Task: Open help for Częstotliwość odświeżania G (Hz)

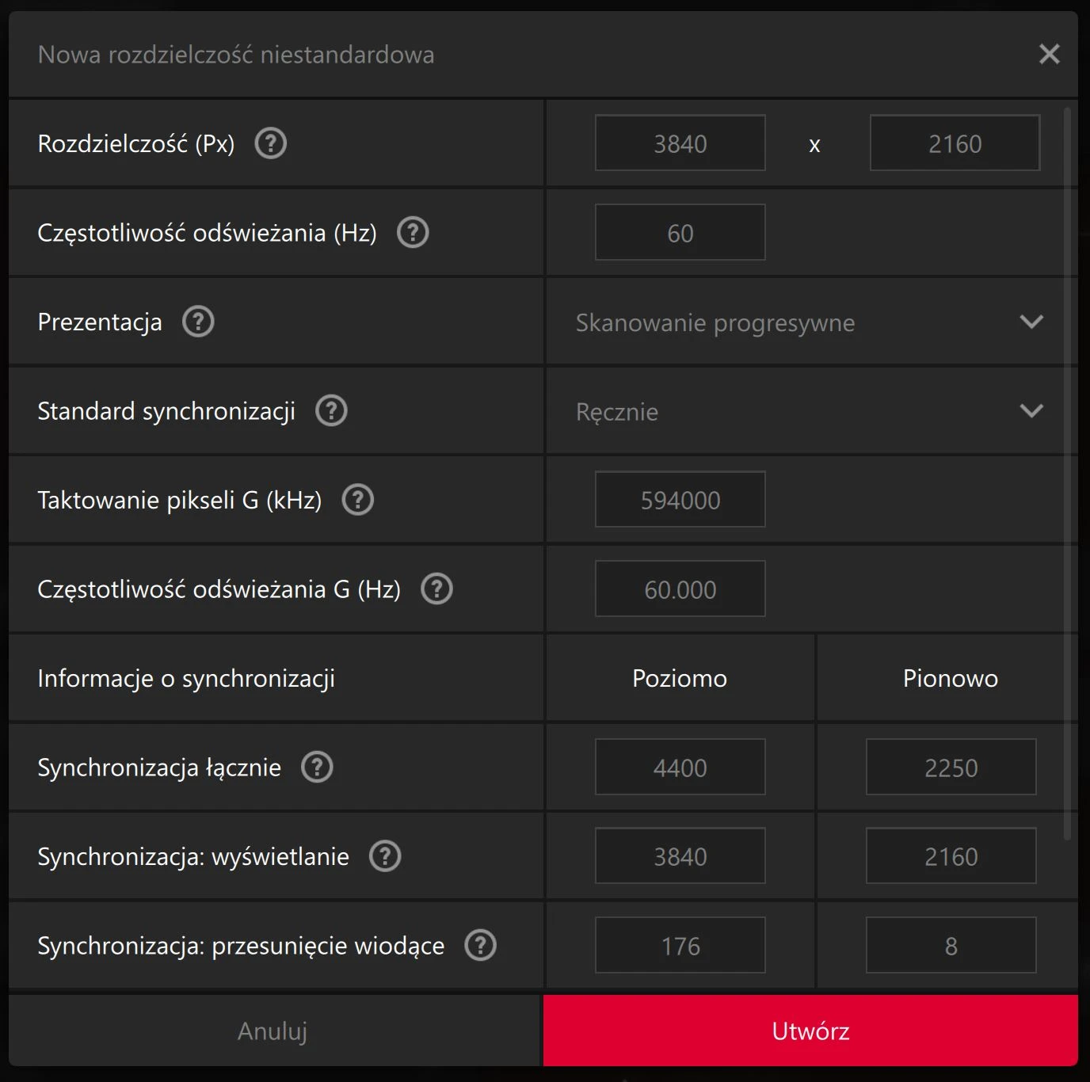Action: click(x=436, y=589)
